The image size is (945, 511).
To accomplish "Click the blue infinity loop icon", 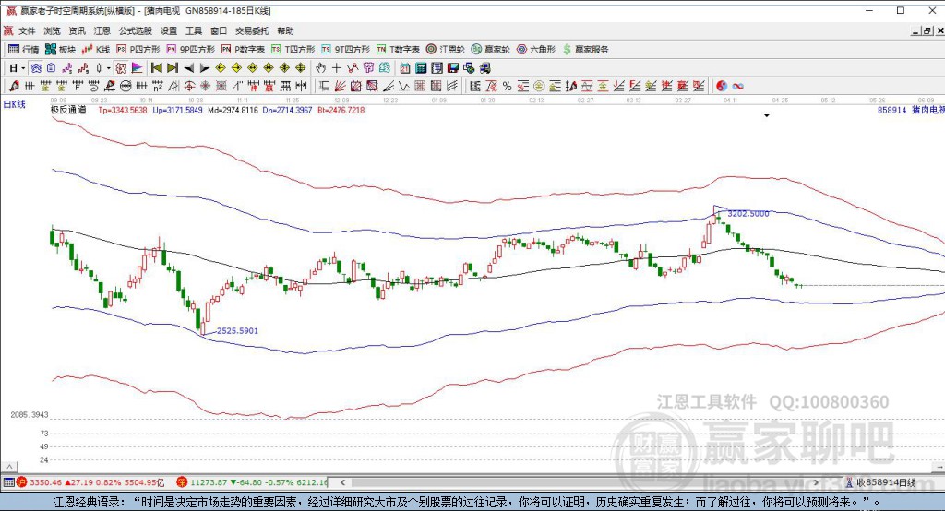I will [x=737, y=86].
